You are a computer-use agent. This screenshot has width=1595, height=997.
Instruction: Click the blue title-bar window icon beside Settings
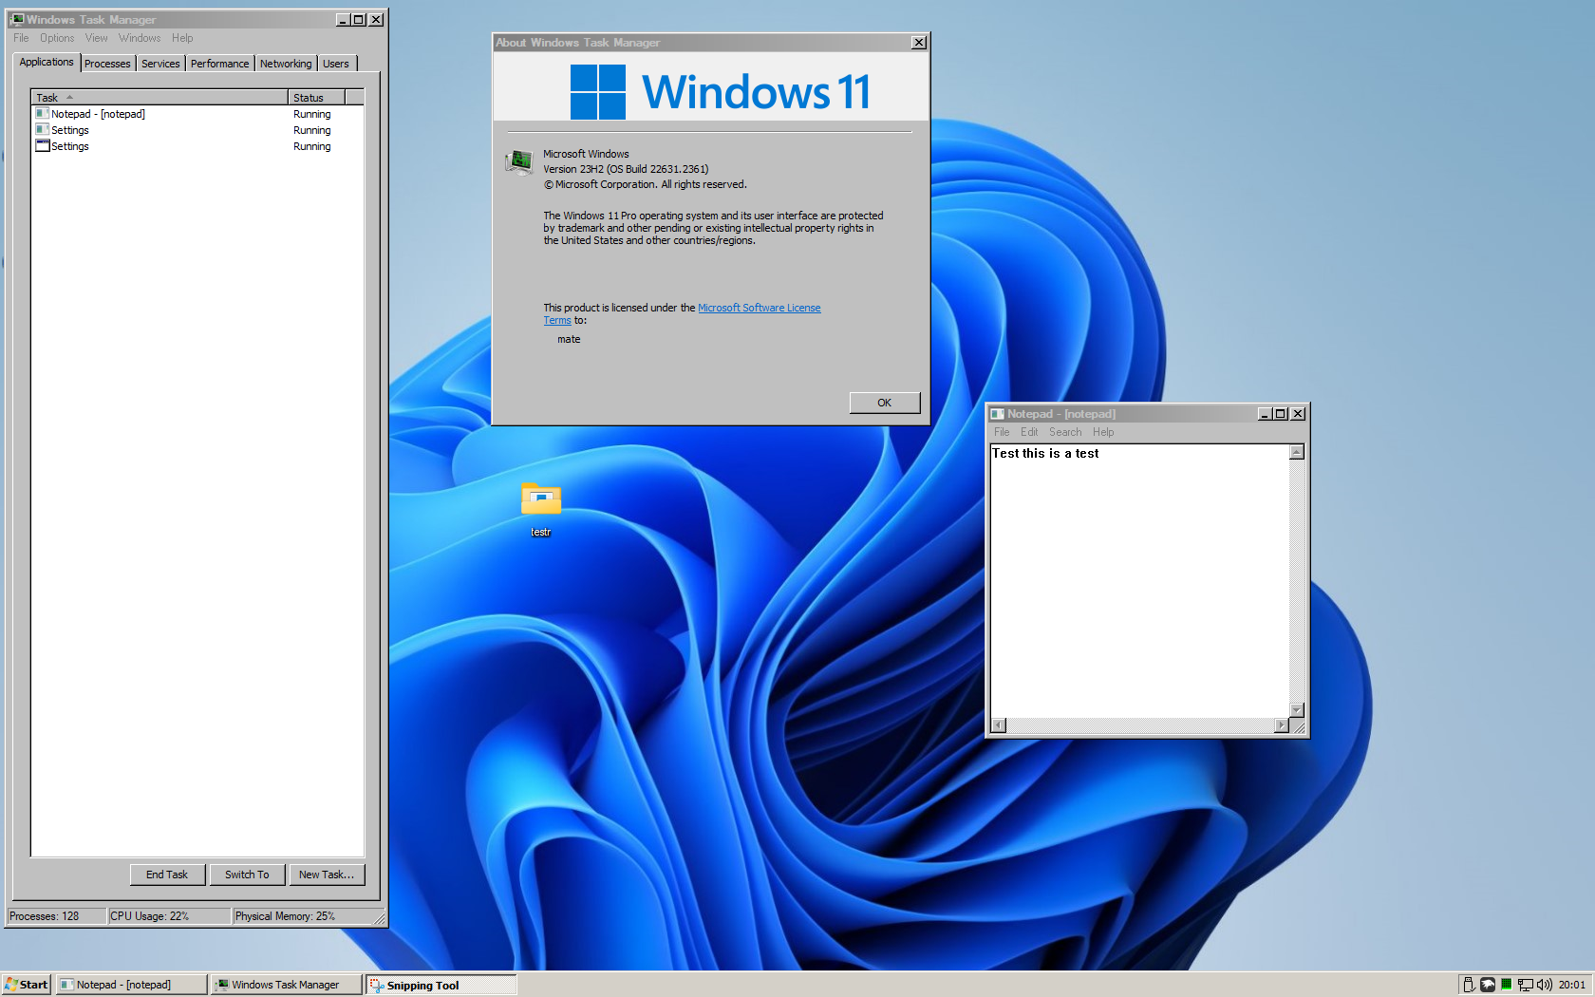(x=42, y=146)
